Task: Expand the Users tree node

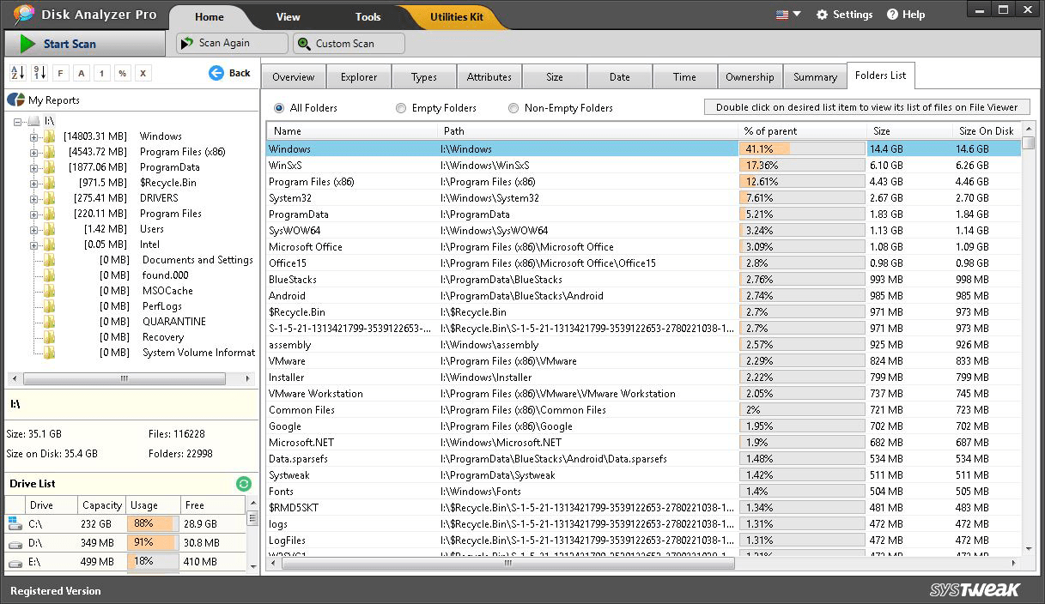Action: coord(33,229)
